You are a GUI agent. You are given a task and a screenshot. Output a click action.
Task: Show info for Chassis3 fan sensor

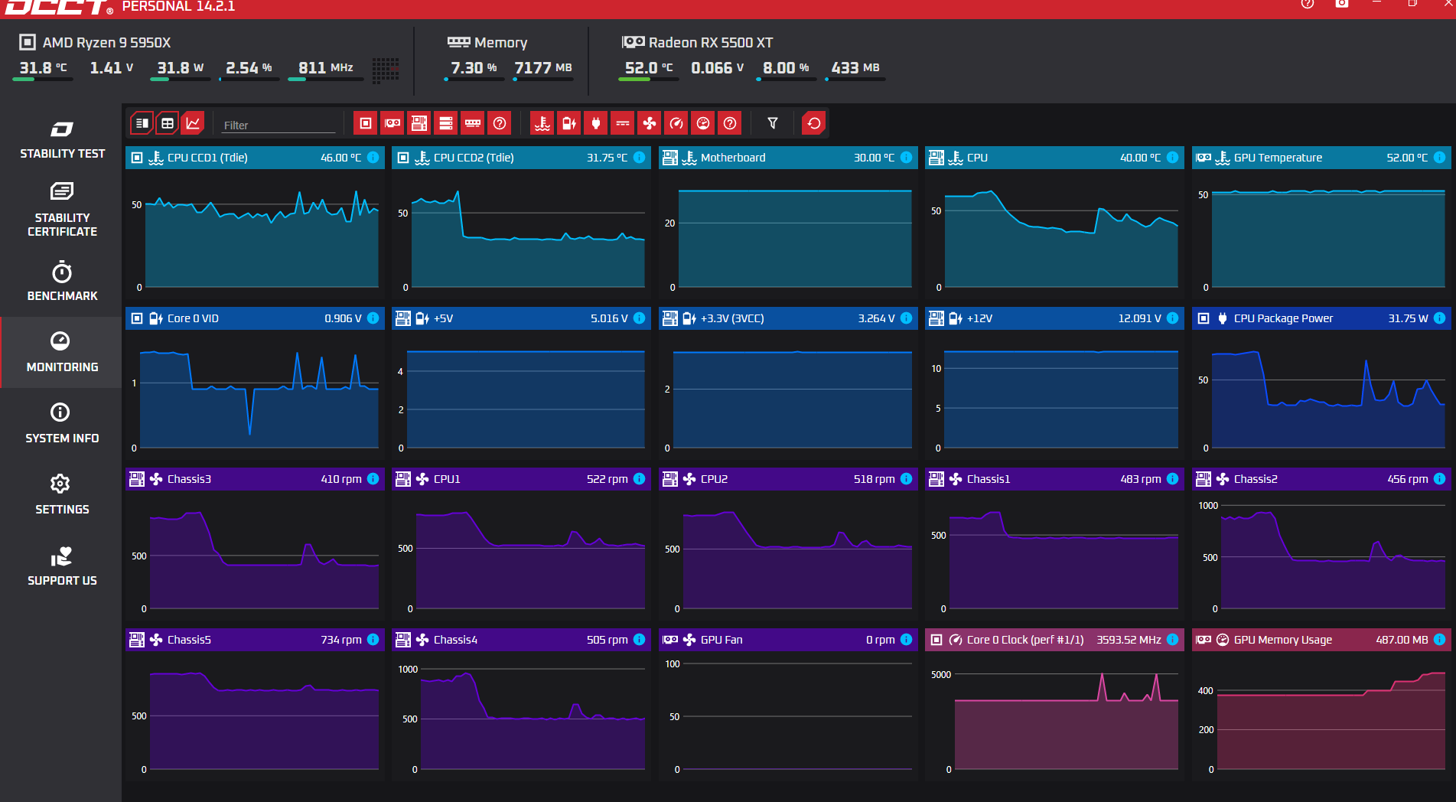coord(373,479)
